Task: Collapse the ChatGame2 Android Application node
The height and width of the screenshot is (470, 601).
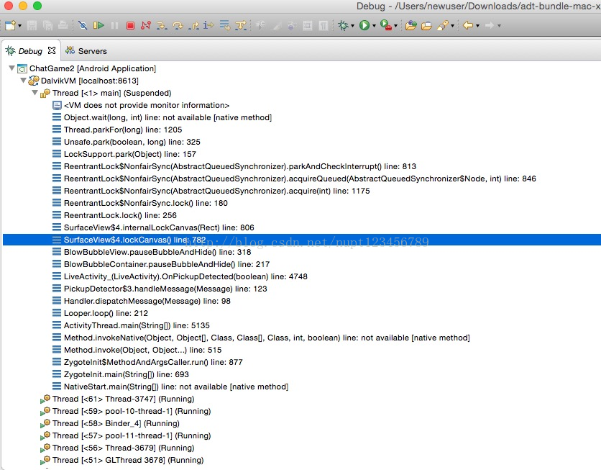Action: [x=12, y=68]
